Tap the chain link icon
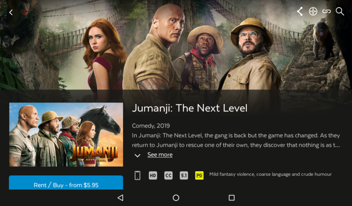Screen dimensions: 352x206 click(327, 11)
